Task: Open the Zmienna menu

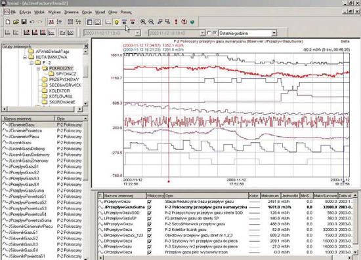Action: pyautogui.click(x=72, y=12)
